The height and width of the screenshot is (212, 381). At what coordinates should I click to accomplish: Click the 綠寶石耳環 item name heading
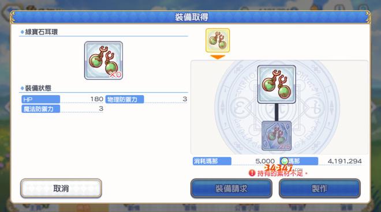pyautogui.click(x=42, y=32)
